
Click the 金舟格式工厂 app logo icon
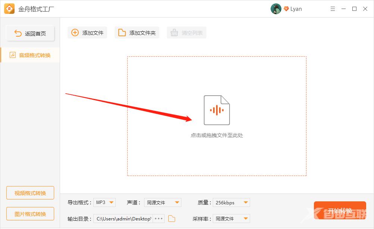pos(9,9)
